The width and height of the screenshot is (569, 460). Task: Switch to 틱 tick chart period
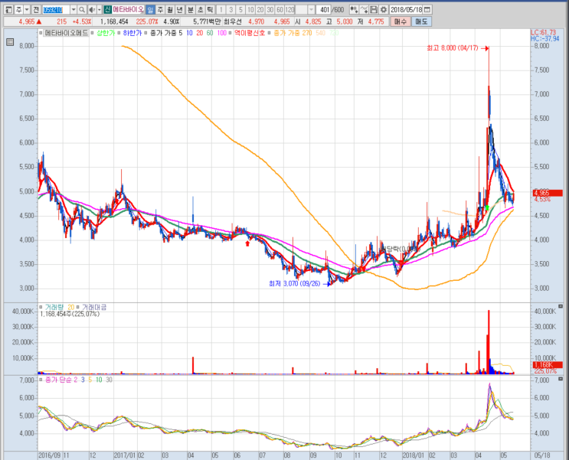coord(210,10)
